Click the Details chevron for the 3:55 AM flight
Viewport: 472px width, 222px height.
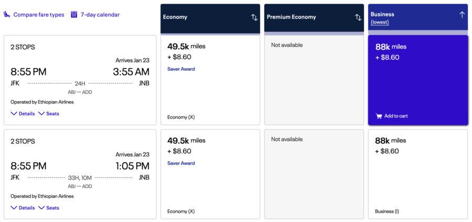14,113
